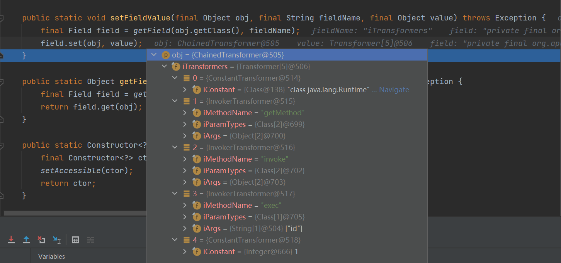Viewport: 561px width, 263px height.
Task: Click the parameter icon beside obj
Action: click(166, 55)
